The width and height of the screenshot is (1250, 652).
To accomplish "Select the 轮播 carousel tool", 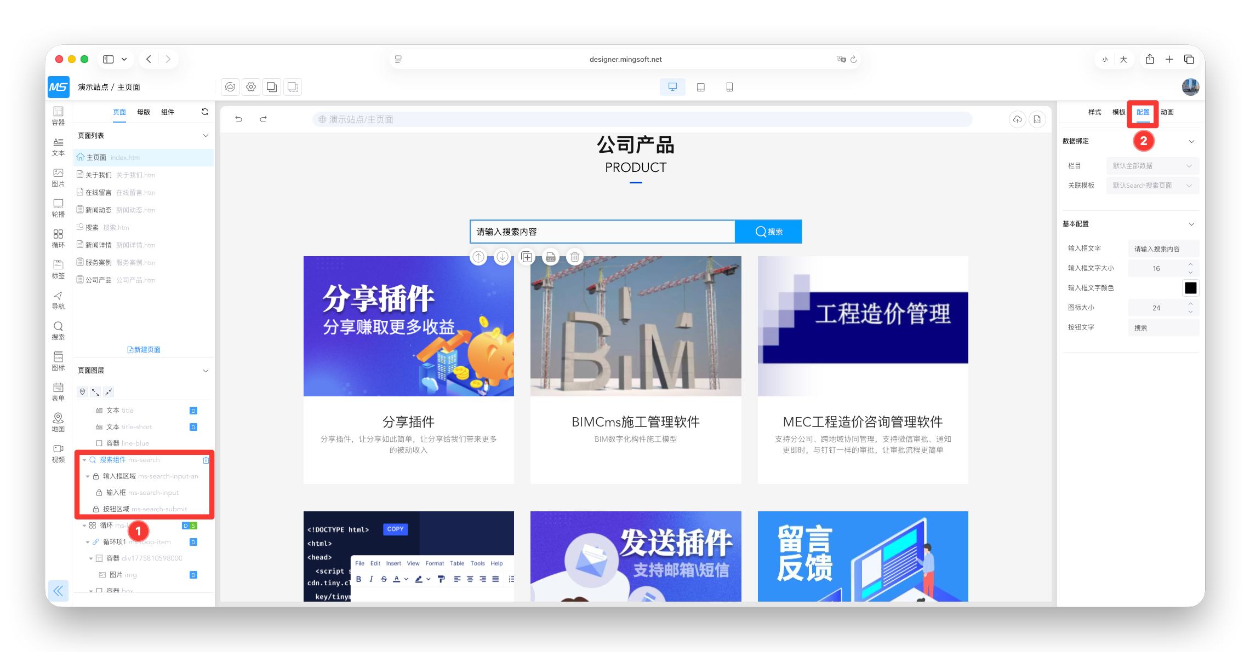I will click(58, 208).
